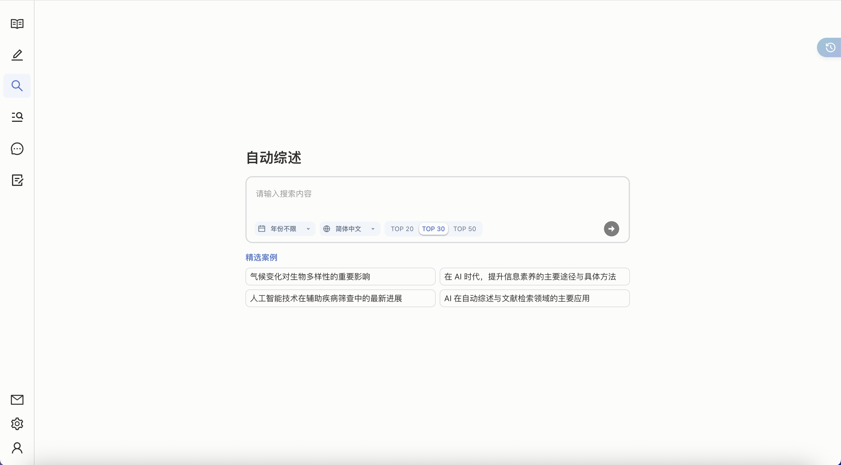This screenshot has height=465, width=841.
Task: Open the pencil writing tool in sidebar
Action: (17, 55)
